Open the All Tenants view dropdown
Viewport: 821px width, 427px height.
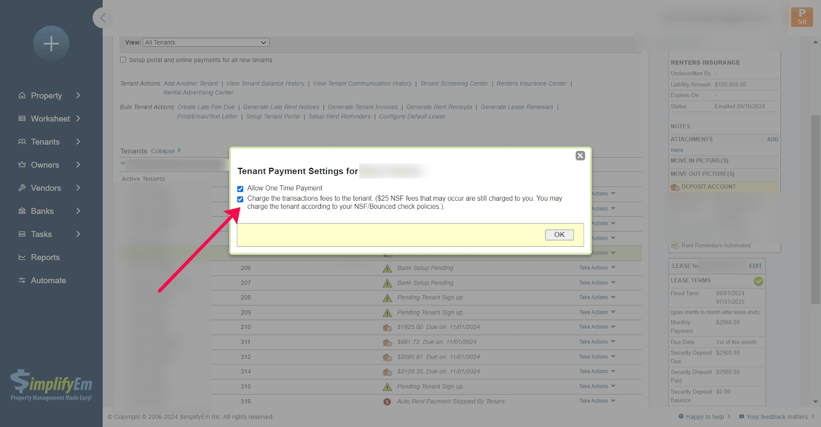pyautogui.click(x=206, y=43)
